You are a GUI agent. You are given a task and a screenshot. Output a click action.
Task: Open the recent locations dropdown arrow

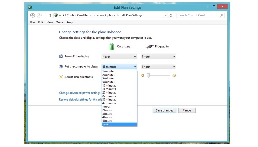click(45, 15)
